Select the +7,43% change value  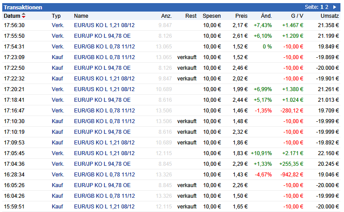(263, 25)
